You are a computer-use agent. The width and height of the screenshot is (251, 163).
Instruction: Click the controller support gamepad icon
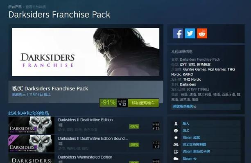[176, 145]
